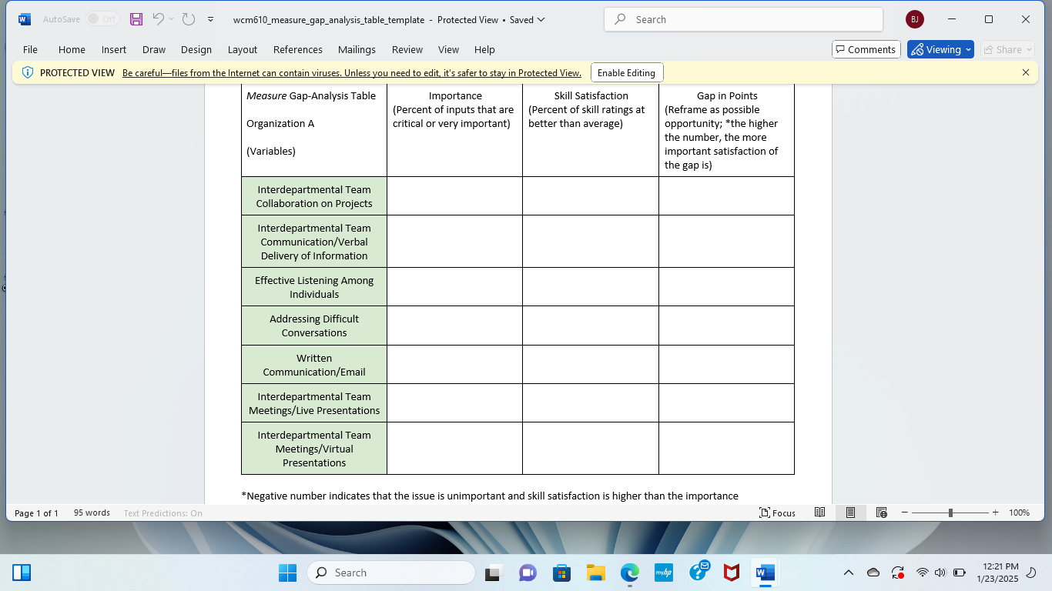Click the Protected View learn more link

tap(351, 72)
